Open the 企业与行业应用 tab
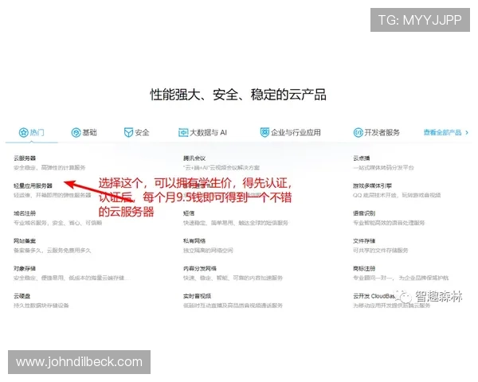Image resolution: width=478 pixels, height=382 pixels. 290,133
